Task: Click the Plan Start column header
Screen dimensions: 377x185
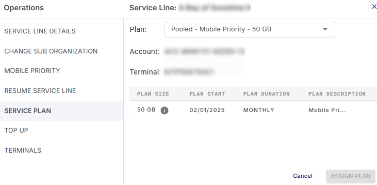Action: 207,94
